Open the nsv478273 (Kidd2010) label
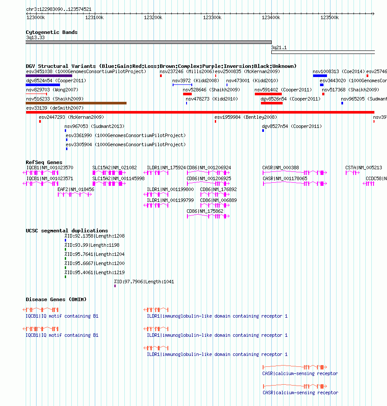 click(212, 99)
